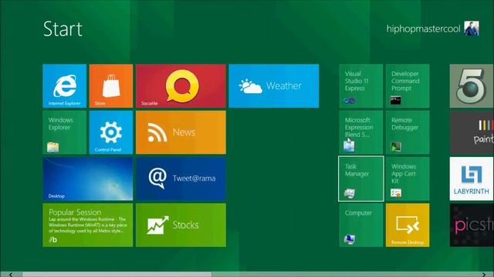This screenshot has width=494, height=277.
Task: Open the Tweet@rama tile
Action: (x=181, y=179)
